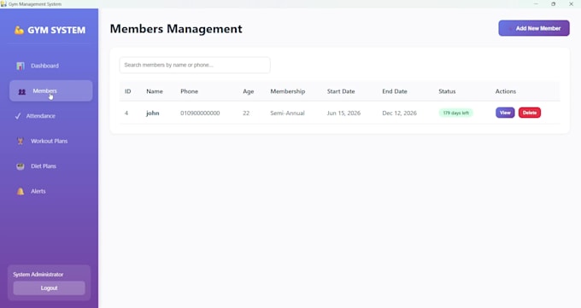
Task: Click the Members people icon
Action: coord(22,91)
